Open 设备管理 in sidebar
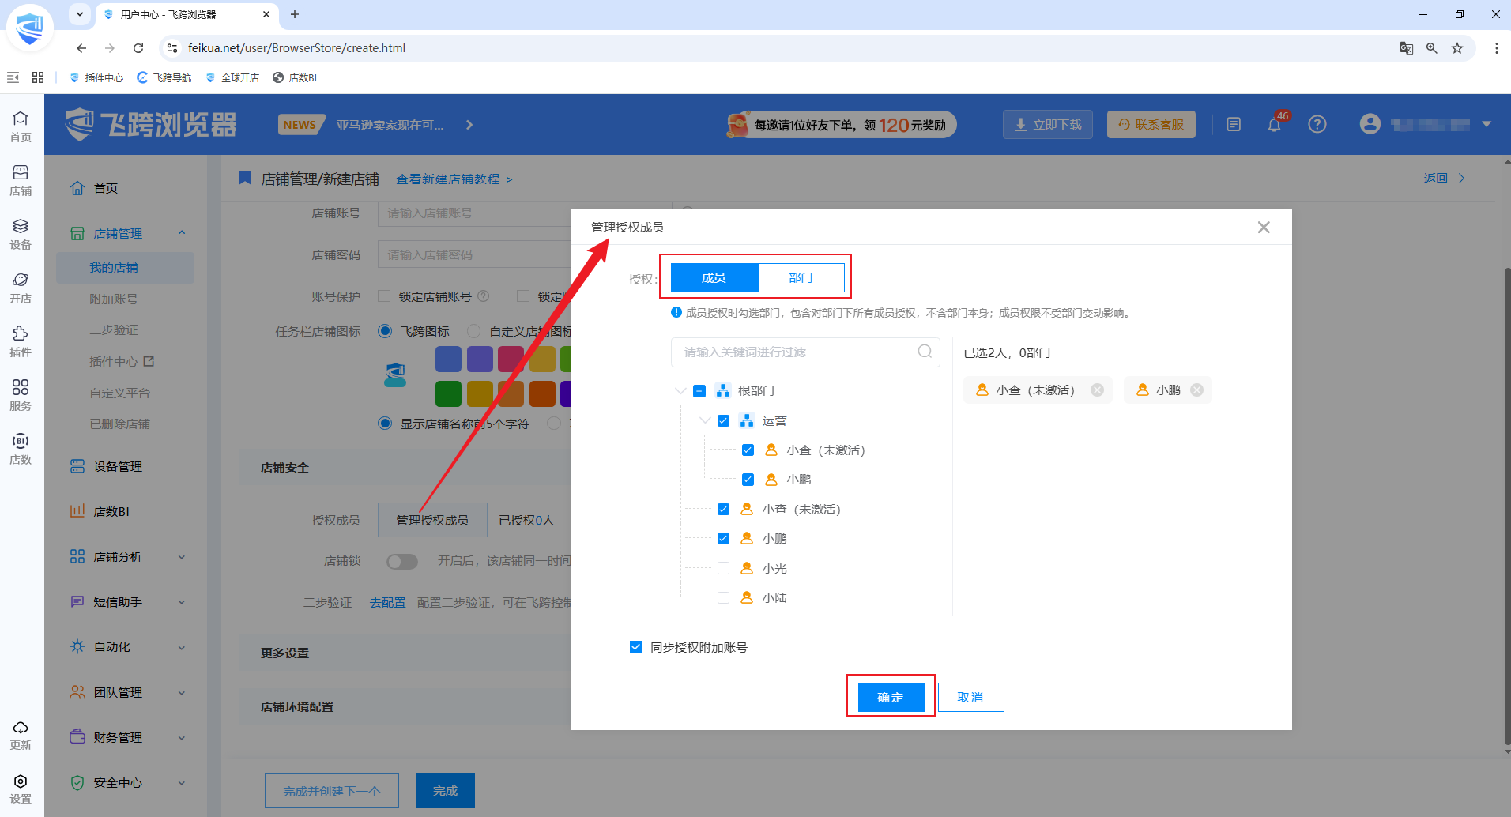1511x817 pixels. (118, 467)
